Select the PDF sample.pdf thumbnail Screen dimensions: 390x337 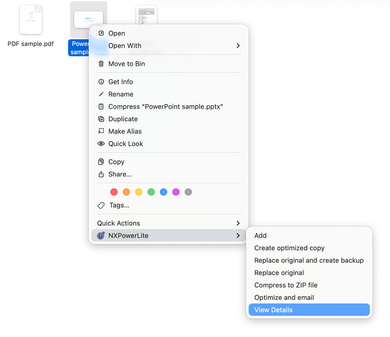[x=31, y=19]
